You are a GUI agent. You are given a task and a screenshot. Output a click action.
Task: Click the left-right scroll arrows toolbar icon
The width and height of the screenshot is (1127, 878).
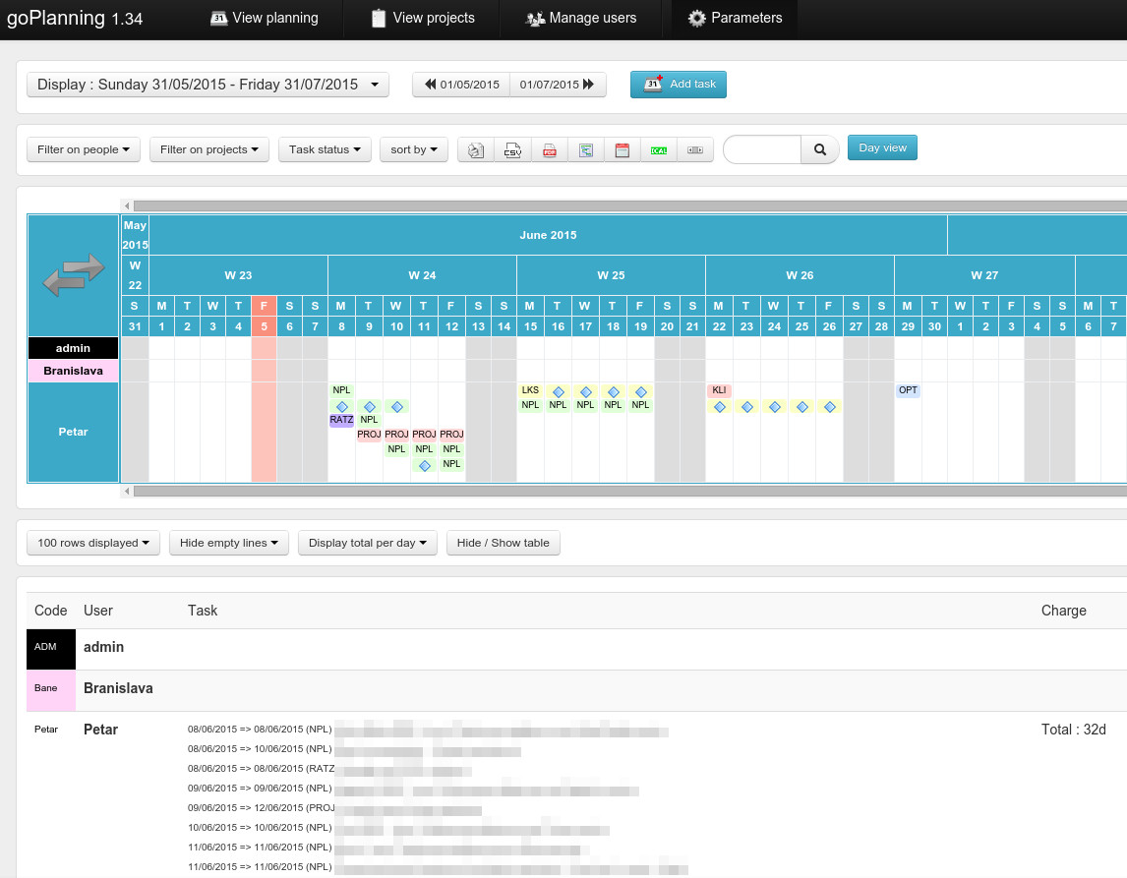(695, 149)
